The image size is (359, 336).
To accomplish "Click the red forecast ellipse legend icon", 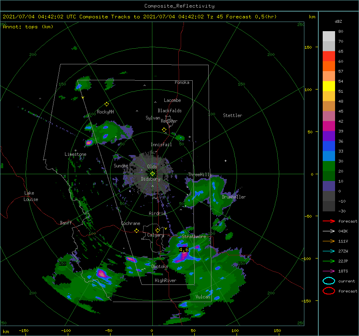I will click(x=329, y=291).
